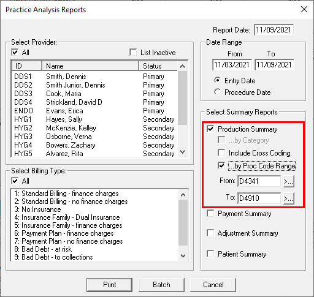
Task: Check the Patient Summary checkbox
Action: click(210, 254)
